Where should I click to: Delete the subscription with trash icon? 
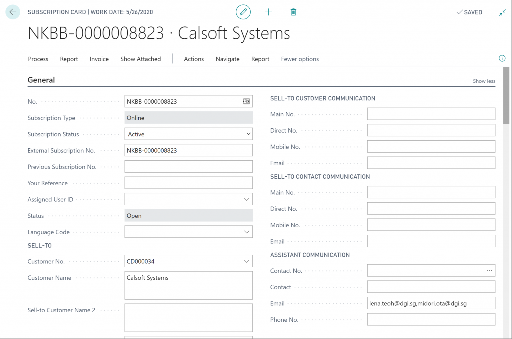pos(293,12)
